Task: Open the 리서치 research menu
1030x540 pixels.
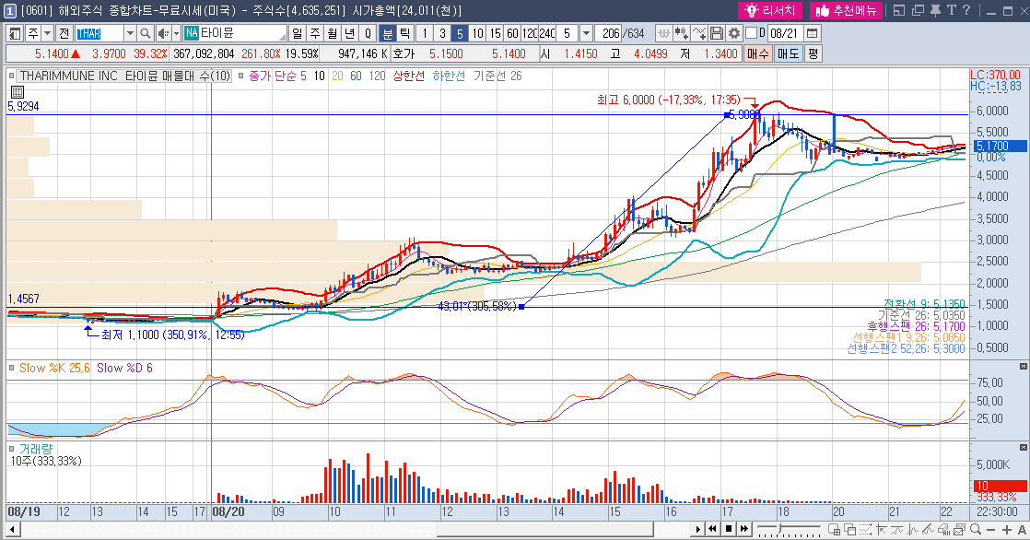Action: pos(770,10)
